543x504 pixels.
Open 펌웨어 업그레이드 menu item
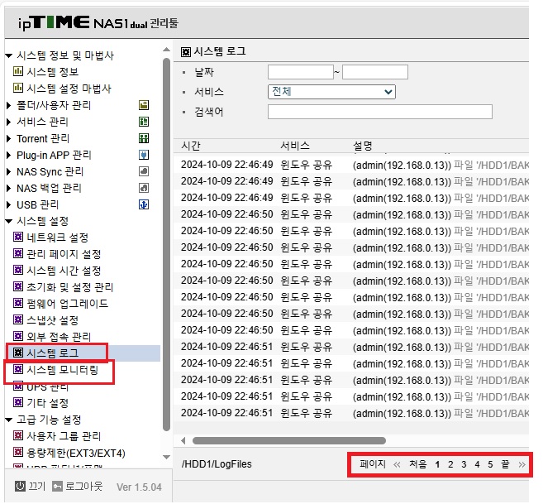tap(68, 304)
